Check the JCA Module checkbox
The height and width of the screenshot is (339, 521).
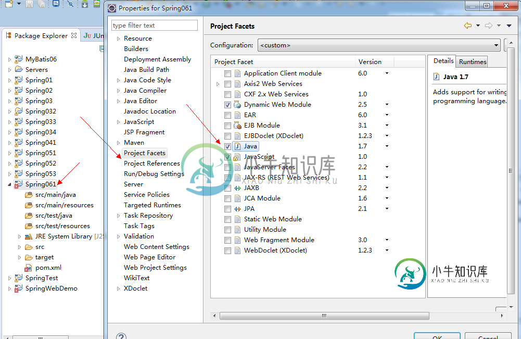(x=227, y=198)
